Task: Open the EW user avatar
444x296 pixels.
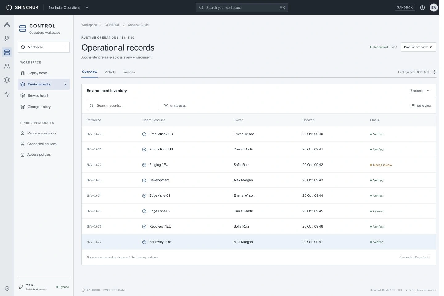Action: click(434, 8)
